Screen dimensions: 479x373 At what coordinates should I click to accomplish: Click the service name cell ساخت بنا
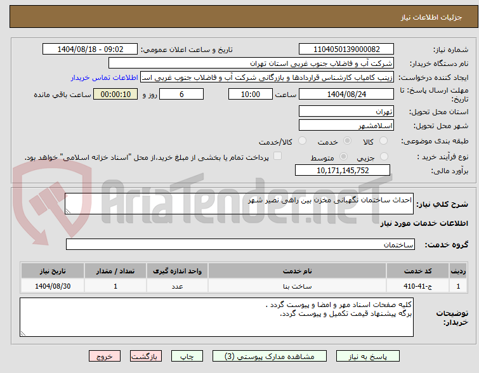(x=298, y=286)
